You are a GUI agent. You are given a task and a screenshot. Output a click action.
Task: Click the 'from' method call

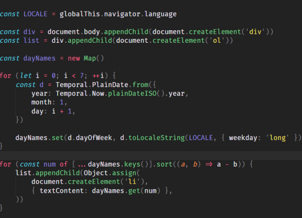(x=140, y=85)
